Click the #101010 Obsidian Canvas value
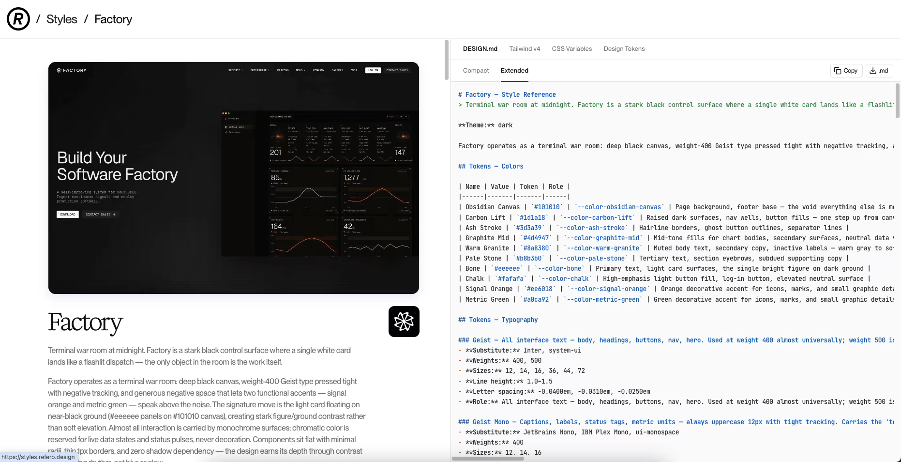 (547, 207)
